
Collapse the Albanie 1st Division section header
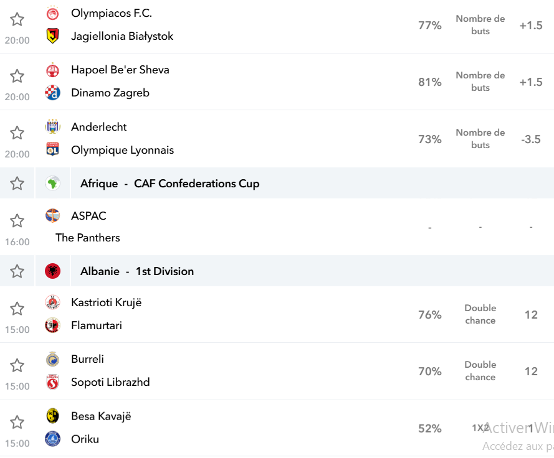click(x=312, y=271)
